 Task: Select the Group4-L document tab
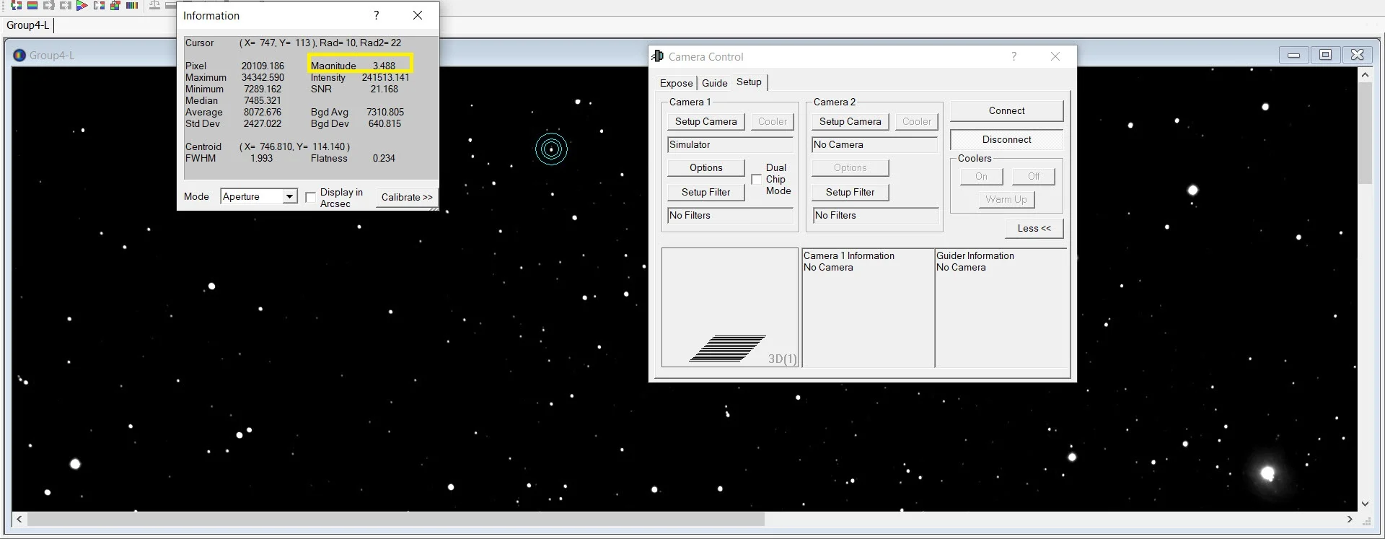tap(27, 25)
